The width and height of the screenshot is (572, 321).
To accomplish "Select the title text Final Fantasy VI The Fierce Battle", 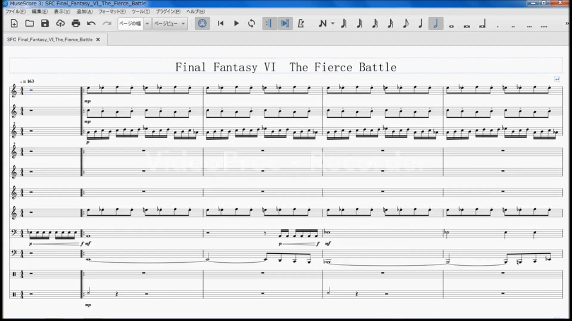I will coord(285,67).
